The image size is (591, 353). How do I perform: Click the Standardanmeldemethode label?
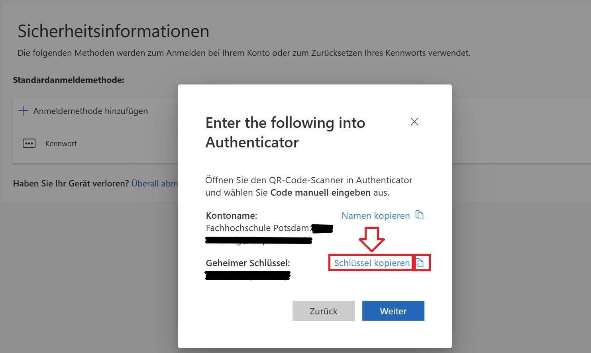tap(69, 80)
